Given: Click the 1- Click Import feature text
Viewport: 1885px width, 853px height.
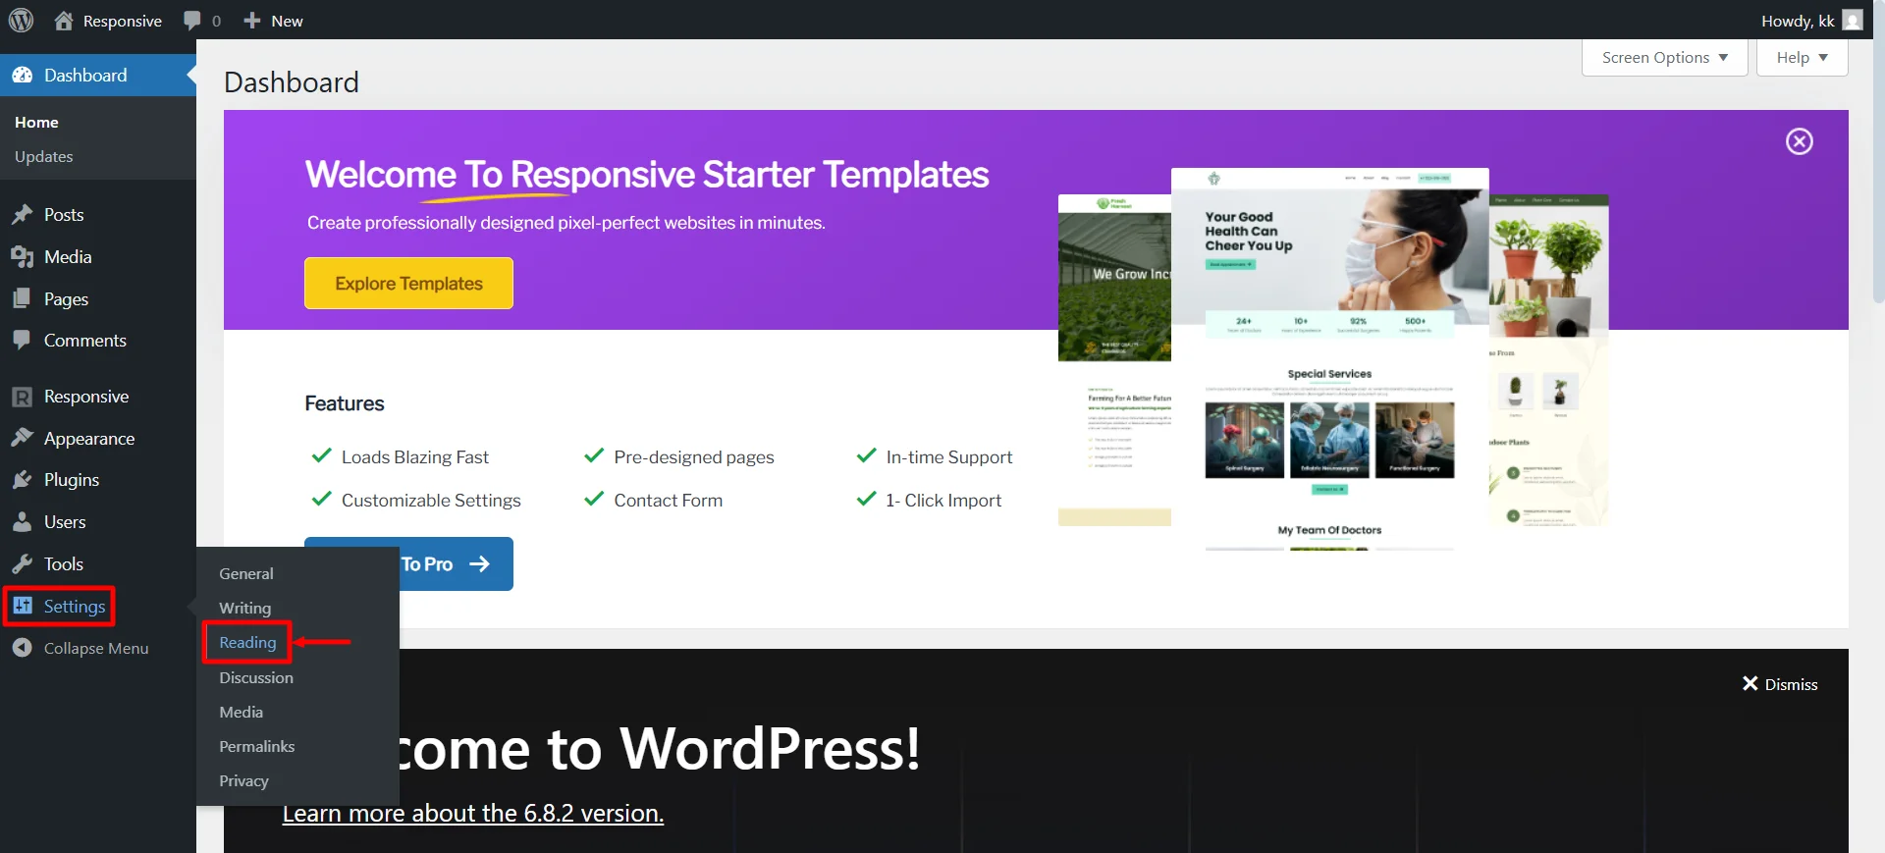Looking at the screenshot, I should click(943, 501).
